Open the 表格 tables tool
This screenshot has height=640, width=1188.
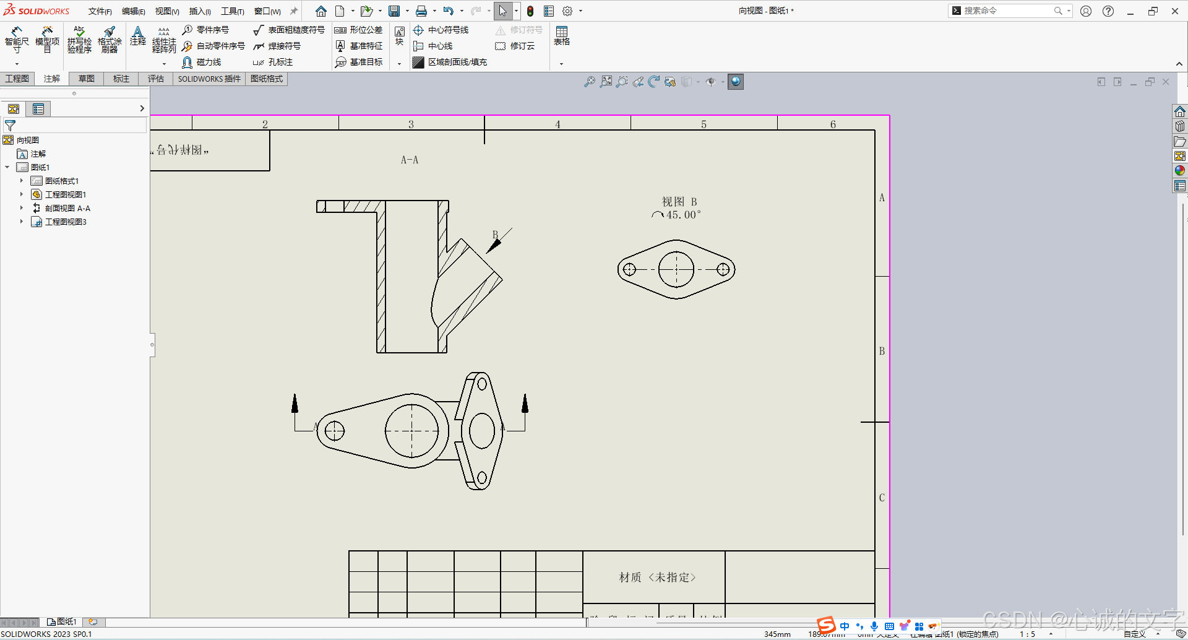click(562, 36)
